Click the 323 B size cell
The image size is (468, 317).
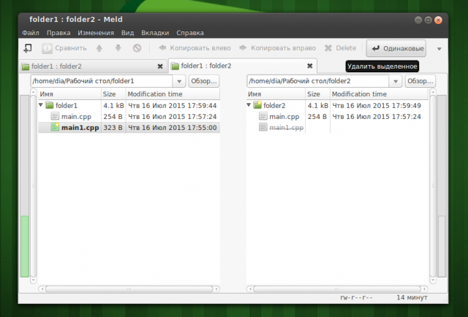point(113,128)
